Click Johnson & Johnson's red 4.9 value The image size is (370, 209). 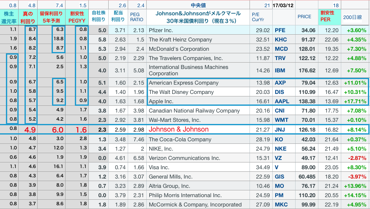pos(30,129)
